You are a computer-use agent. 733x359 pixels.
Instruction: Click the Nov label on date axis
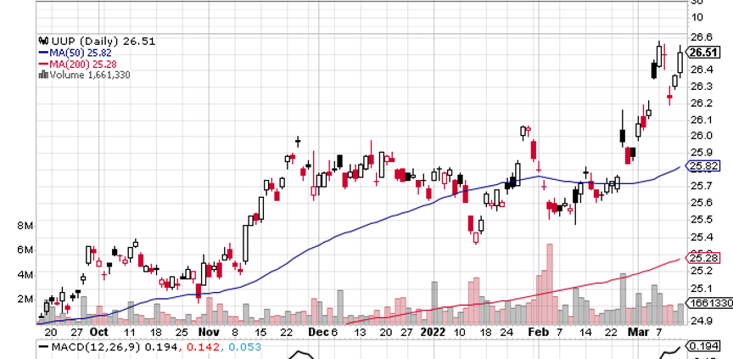tap(208, 332)
